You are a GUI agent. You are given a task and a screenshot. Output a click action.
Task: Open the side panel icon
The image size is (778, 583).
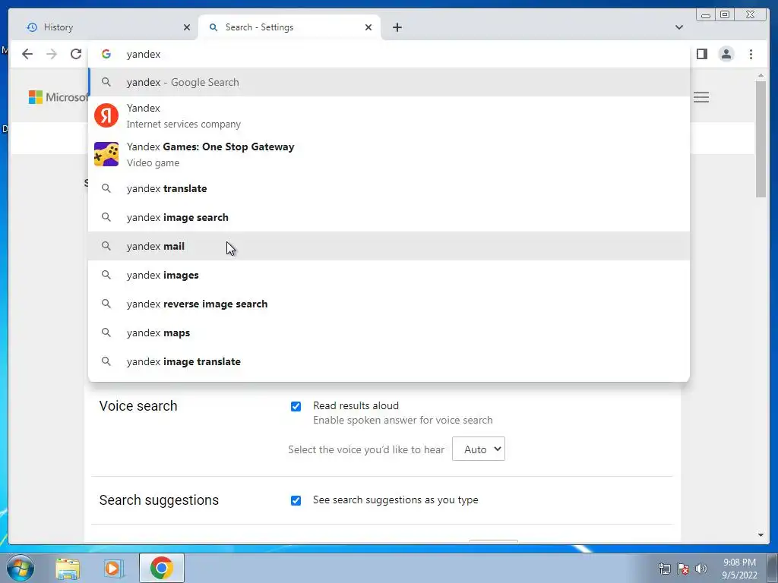[701, 54]
